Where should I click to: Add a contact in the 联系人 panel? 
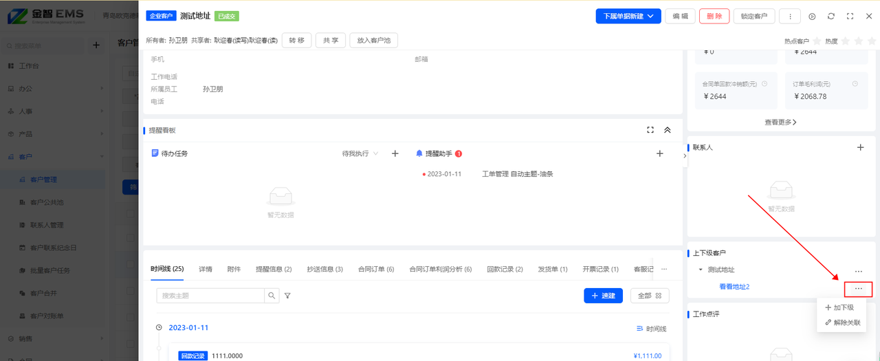(860, 147)
